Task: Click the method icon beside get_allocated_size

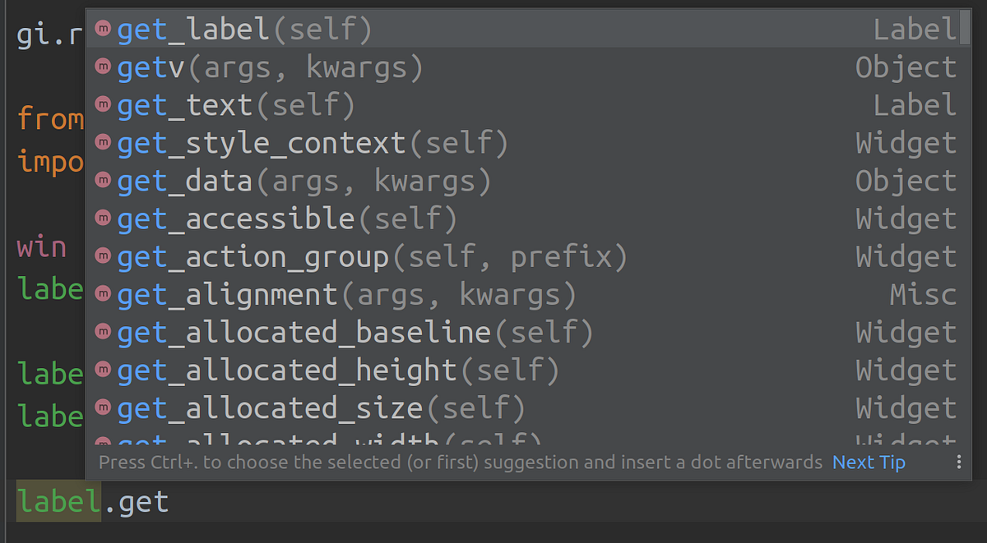Action: (103, 407)
